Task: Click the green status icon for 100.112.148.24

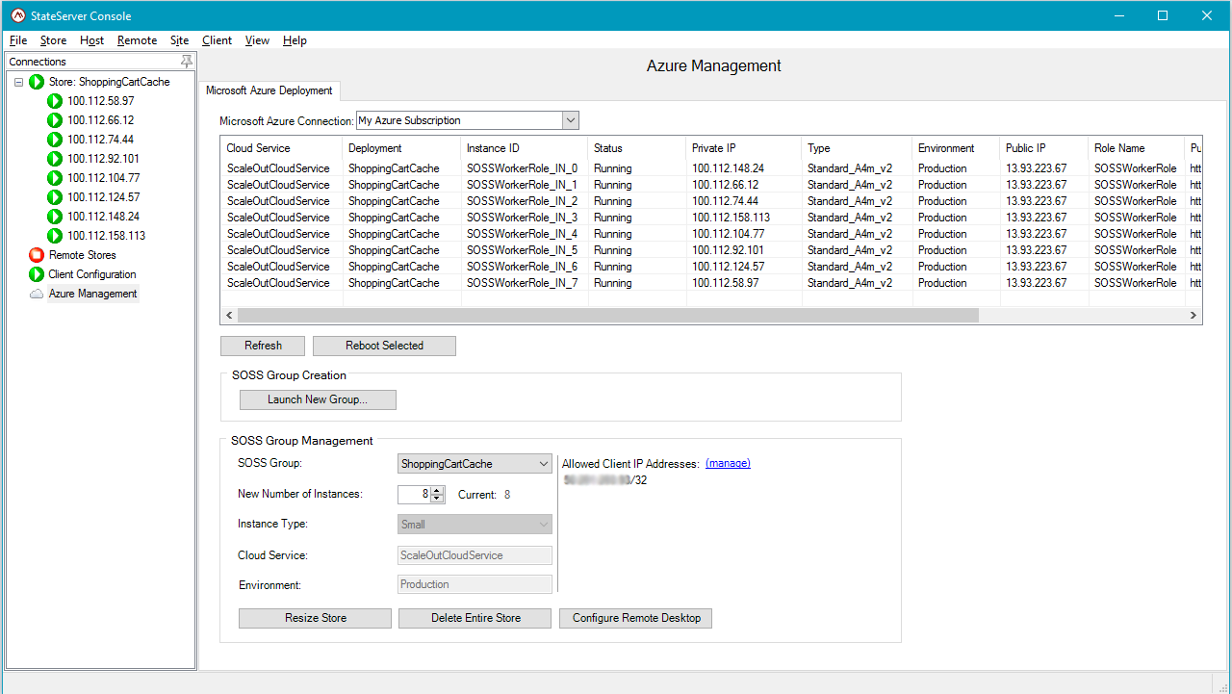Action: pyautogui.click(x=55, y=217)
